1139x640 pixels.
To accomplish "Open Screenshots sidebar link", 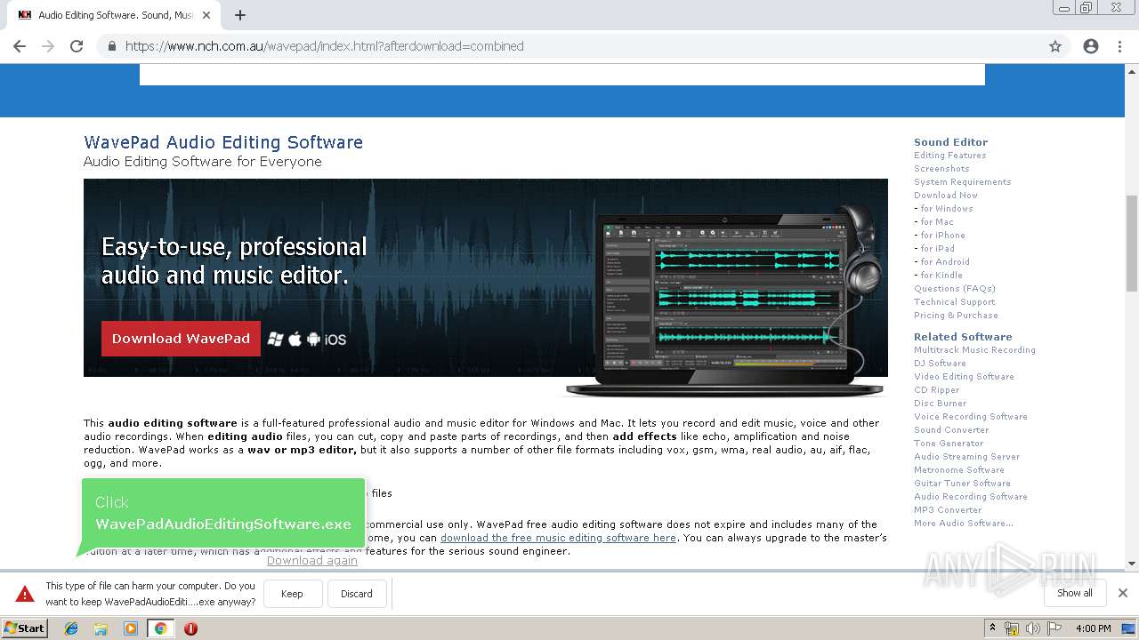I will [x=941, y=169].
